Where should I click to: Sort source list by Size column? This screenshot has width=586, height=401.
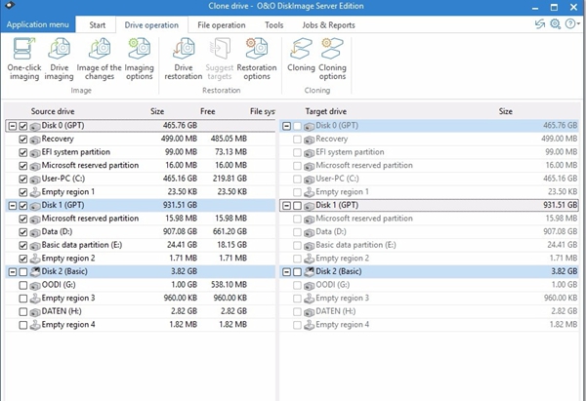157,111
